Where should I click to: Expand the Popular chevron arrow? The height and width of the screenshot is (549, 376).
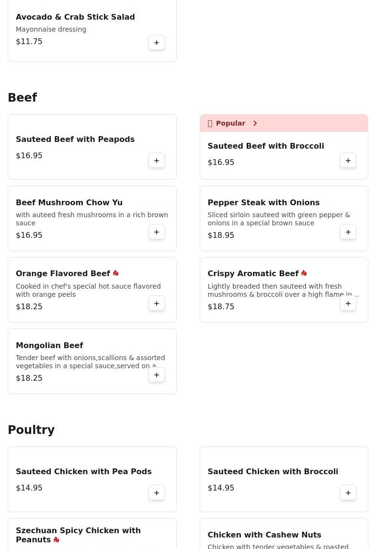coord(255,124)
